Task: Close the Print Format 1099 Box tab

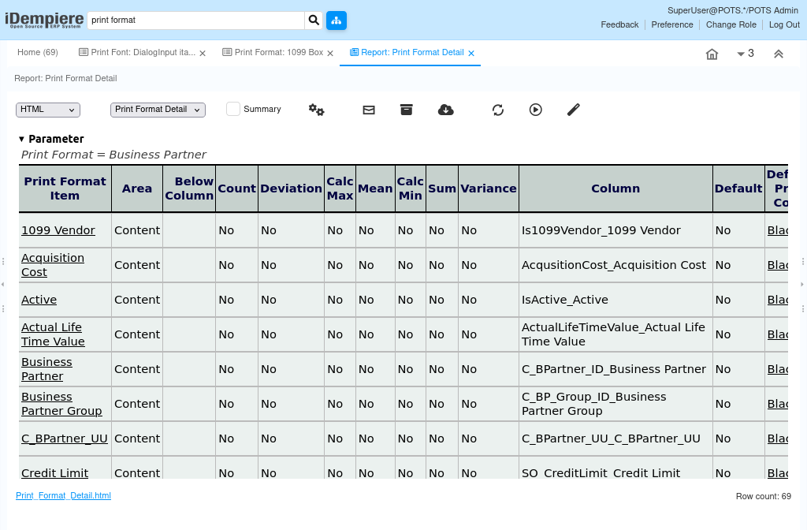Action: click(x=330, y=53)
